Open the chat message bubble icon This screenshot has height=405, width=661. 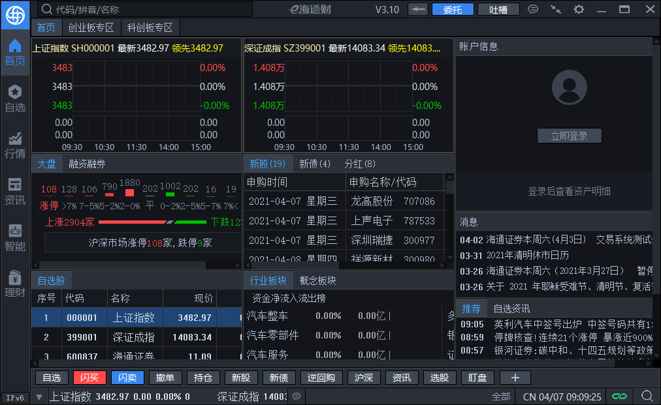tap(533, 9)
